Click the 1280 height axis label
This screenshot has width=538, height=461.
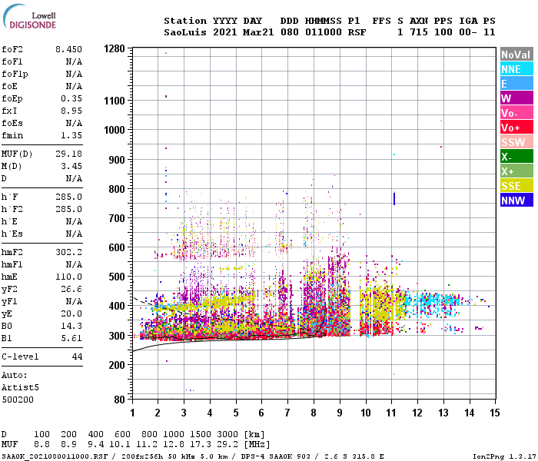click(x=115, y=48)
